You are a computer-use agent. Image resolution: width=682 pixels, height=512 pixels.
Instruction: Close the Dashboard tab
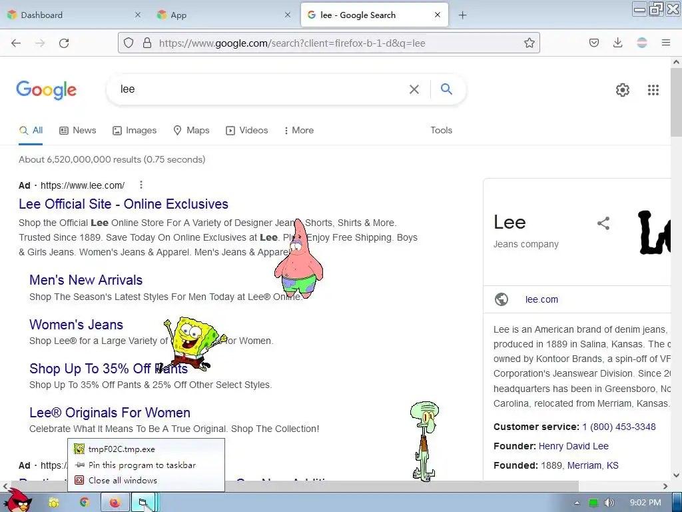click(138, 15)
